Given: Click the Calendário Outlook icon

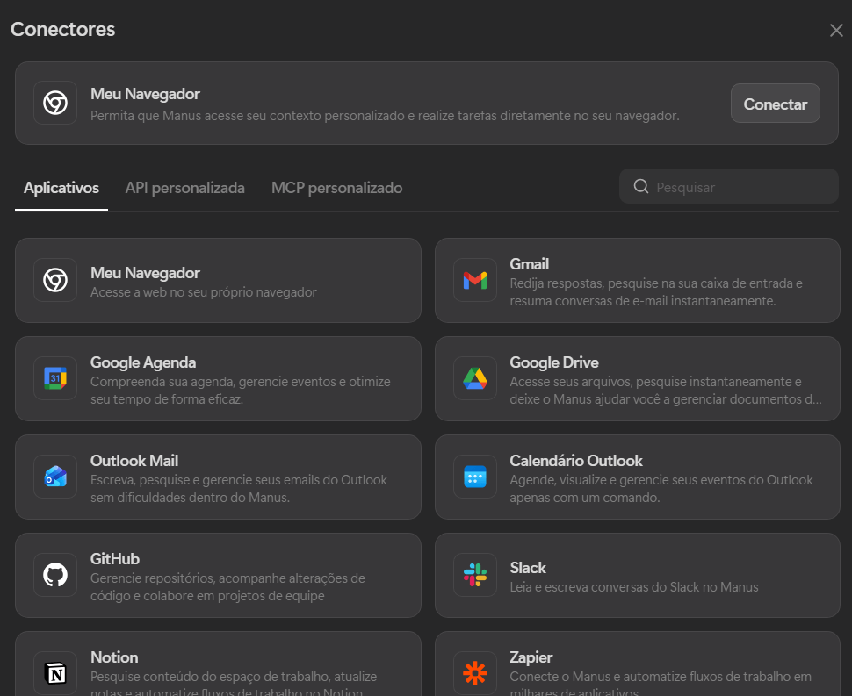Looking at the screenshot, I should [x=475, y=477].
